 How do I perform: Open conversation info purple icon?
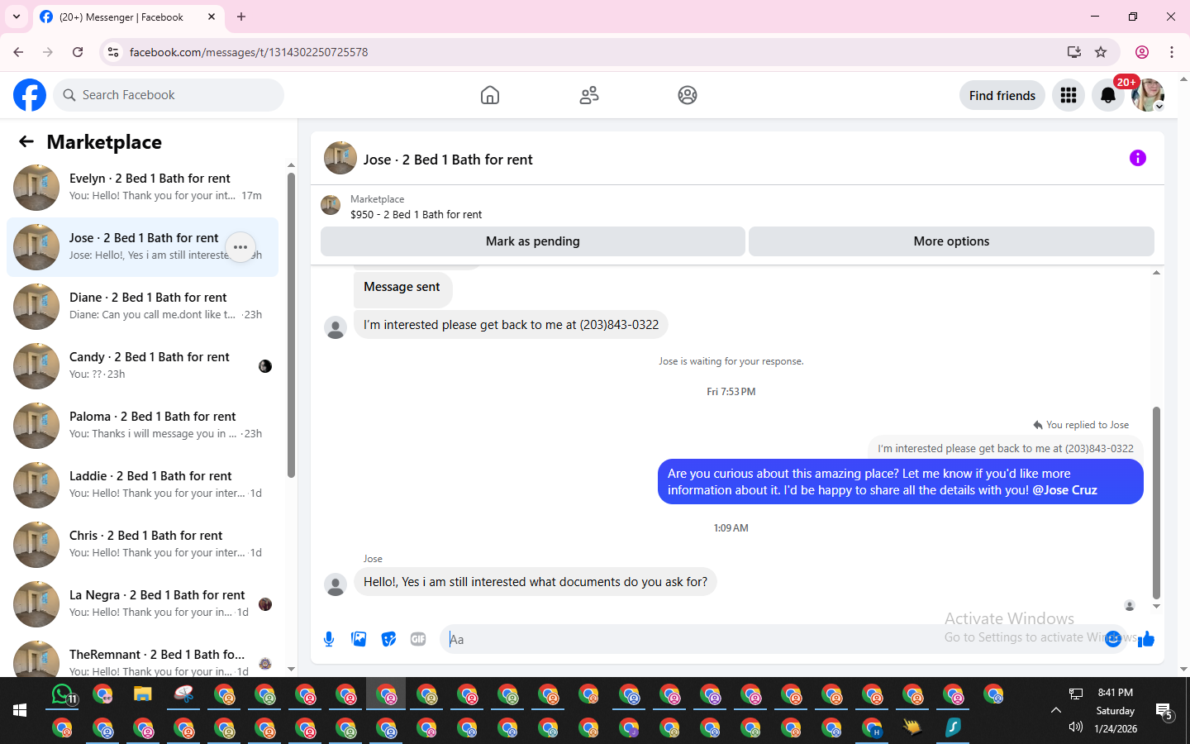[1138, 158]
